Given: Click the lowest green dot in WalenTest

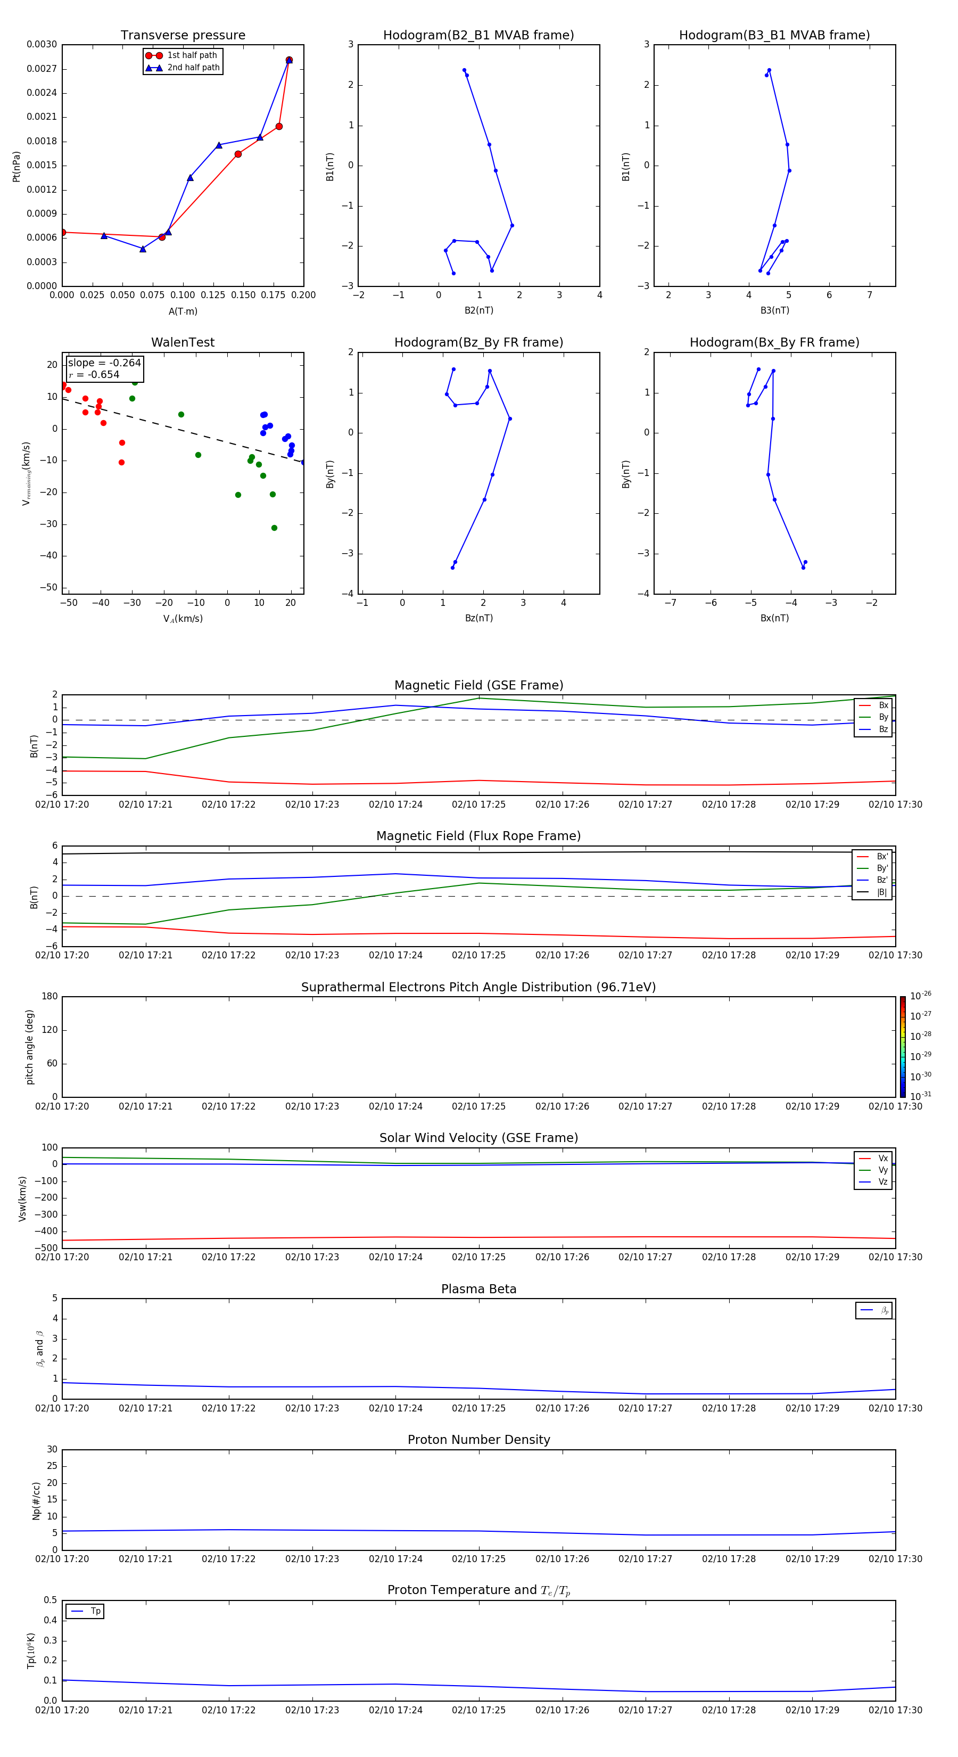Looking at the screenshot, I should (x=274, y=528).
